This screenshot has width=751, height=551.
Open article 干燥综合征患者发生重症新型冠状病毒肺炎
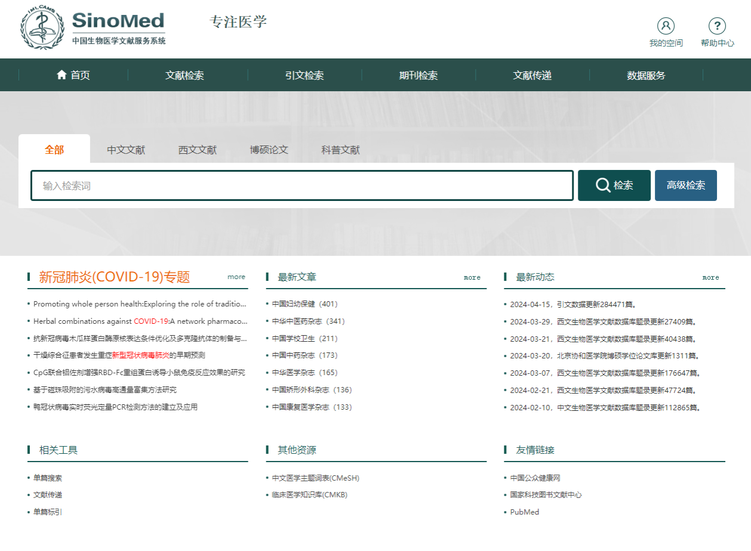pyautogui.click(x=119, y=355)
